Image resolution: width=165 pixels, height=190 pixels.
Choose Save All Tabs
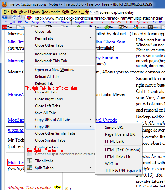coord(60,113)
